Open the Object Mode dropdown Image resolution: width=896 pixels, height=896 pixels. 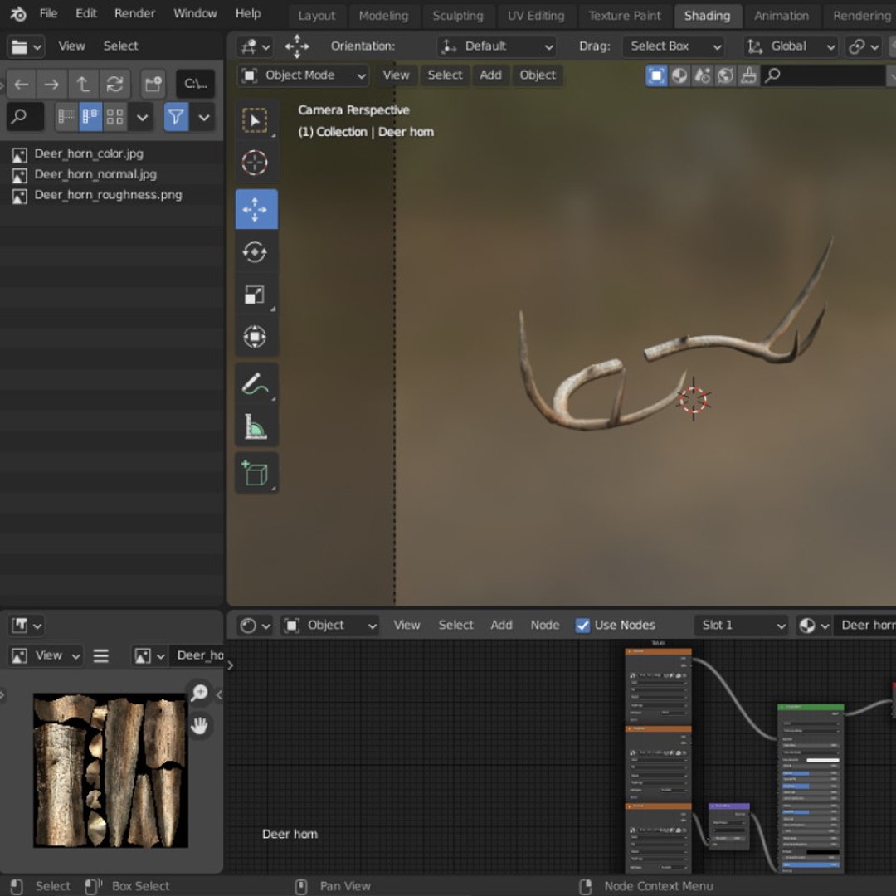(303, 75)
